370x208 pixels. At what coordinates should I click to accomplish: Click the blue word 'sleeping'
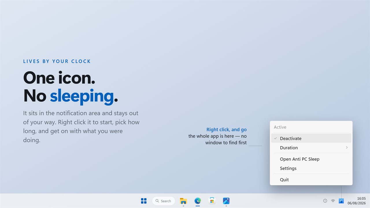pos(82,96)
